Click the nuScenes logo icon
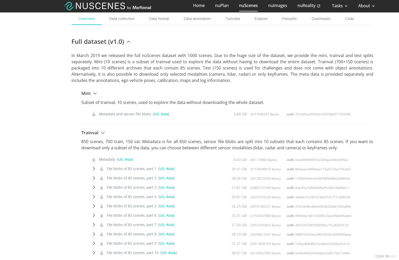 tap(69, 6)
